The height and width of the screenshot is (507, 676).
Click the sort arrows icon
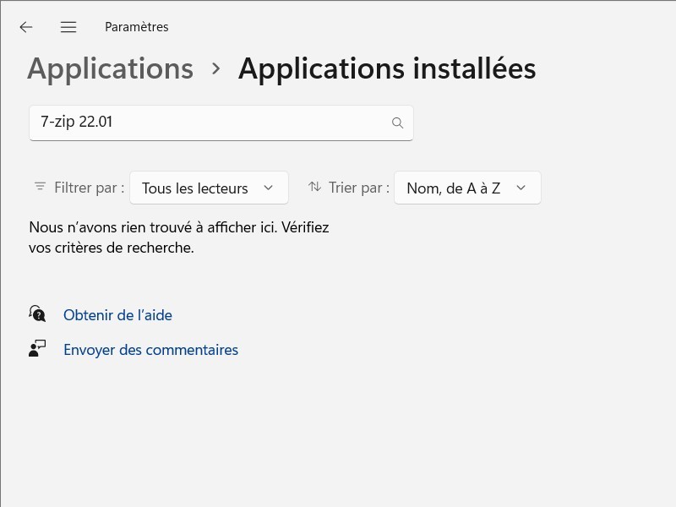[314, 187]
